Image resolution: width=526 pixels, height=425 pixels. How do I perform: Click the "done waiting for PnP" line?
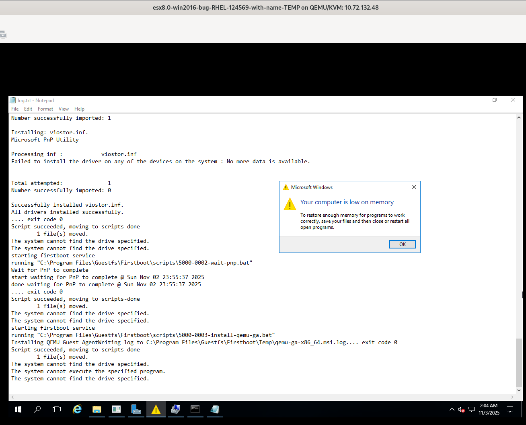click(x=106, y=284)
